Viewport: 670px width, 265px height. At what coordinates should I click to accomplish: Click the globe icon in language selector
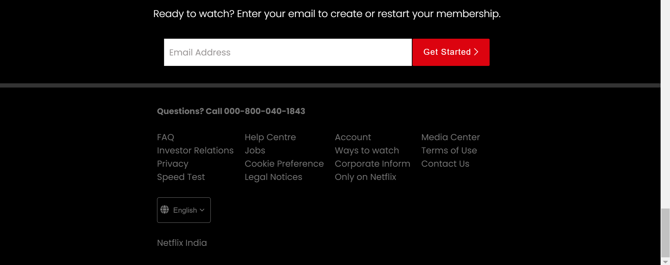[165, 210]
